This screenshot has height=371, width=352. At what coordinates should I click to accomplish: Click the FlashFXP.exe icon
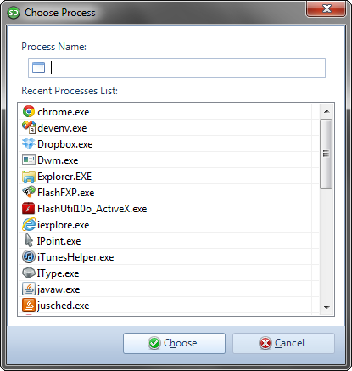pos(29,192)
